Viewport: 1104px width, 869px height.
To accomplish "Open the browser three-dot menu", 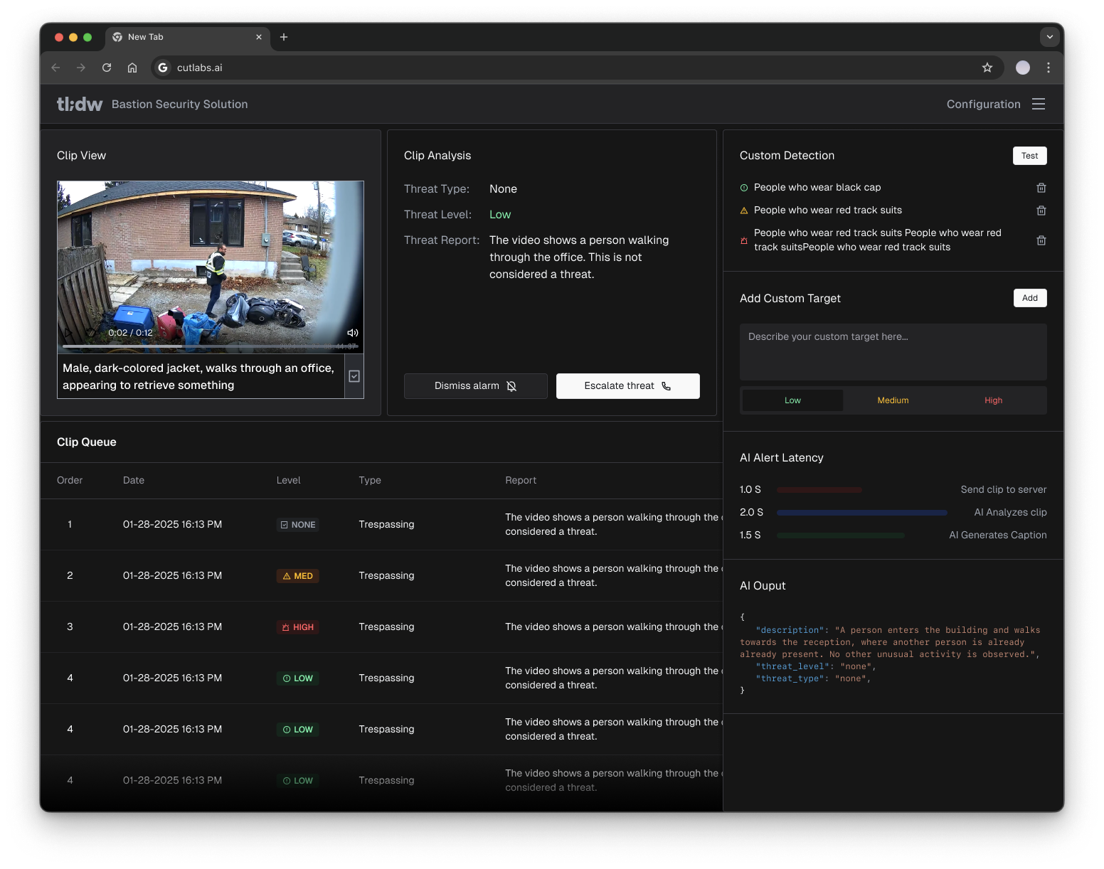I will (x=1048, y=68).
